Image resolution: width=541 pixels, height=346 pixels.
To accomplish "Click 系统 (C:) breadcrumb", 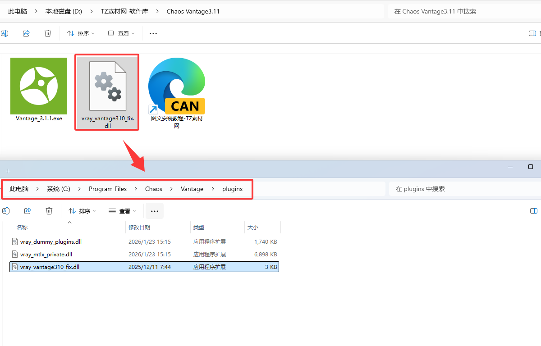I will coord(59,189).
